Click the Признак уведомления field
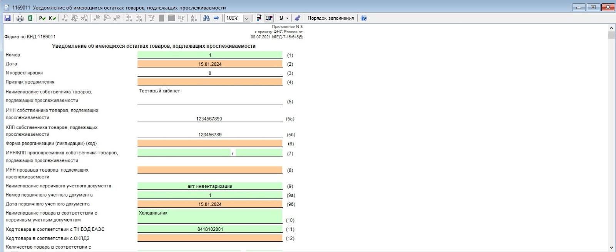Screen dimensions: 616x252 click(x=210, y=82)
